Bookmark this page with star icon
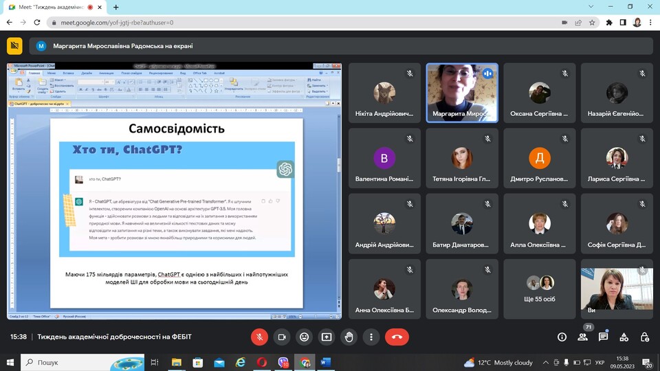660x371 pixels. click(592, 22)
